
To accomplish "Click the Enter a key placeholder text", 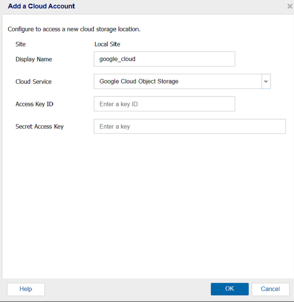I will 114,126.
